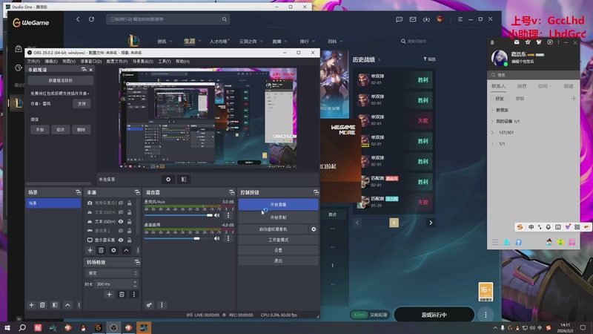This screenshot has width=593, height=334.
Task: Open the 停靠窗口(D) menu in OBS
Action: 91,62
